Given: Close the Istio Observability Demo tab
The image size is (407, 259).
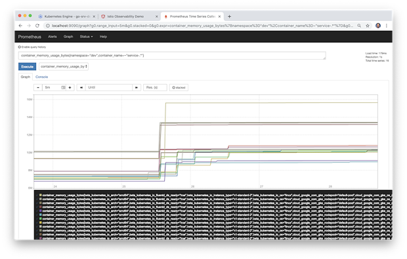Looking at the screenshot, I should click(156, 16).
